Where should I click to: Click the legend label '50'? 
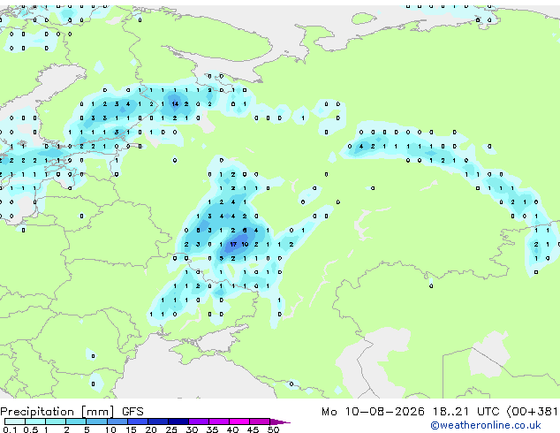click(273, 429)
